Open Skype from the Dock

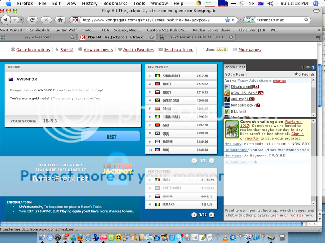click(180, 238)
